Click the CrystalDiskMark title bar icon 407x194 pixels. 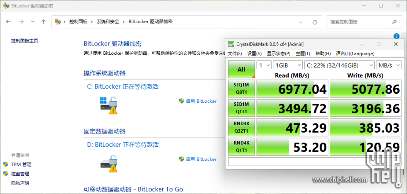coord(231,44)
